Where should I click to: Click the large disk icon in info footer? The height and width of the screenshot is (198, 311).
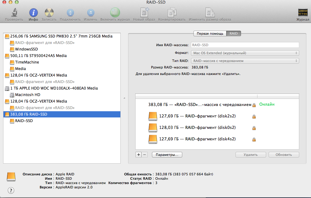(11, 177)
